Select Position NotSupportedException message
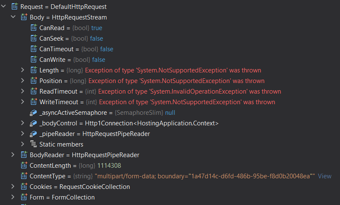The width and height of the screenshot is (340, 205). tap(177, 81)
